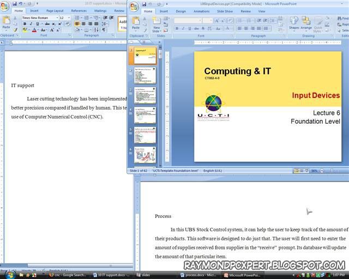Screen dimensions: 349x279
Task: Clear formatting in Word font group
Action: point(68,24)
